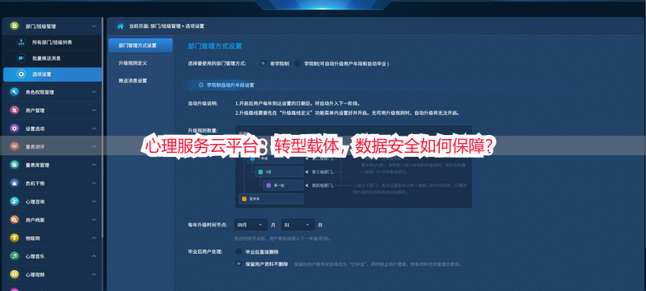The image size is (646, 291).
Task: Click the 部门/班级管理 green icon
Action: coord(15,26)
